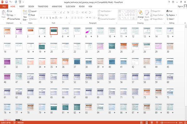Click the Paste icon in the Clipboard group
187x124 pixels.
3,13
